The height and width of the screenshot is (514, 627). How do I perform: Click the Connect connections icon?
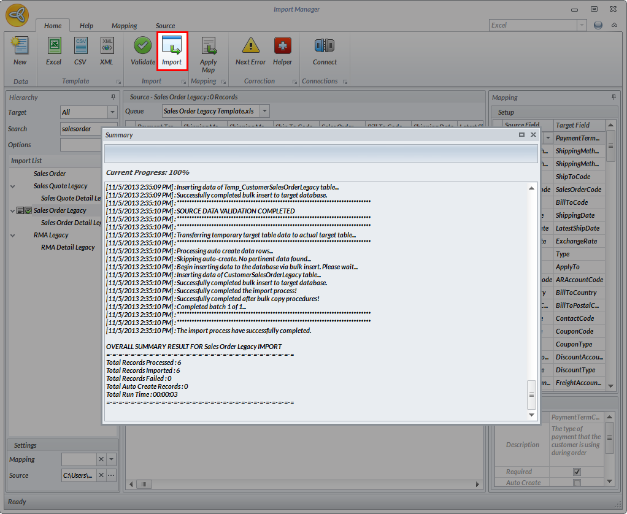point(325,50)
